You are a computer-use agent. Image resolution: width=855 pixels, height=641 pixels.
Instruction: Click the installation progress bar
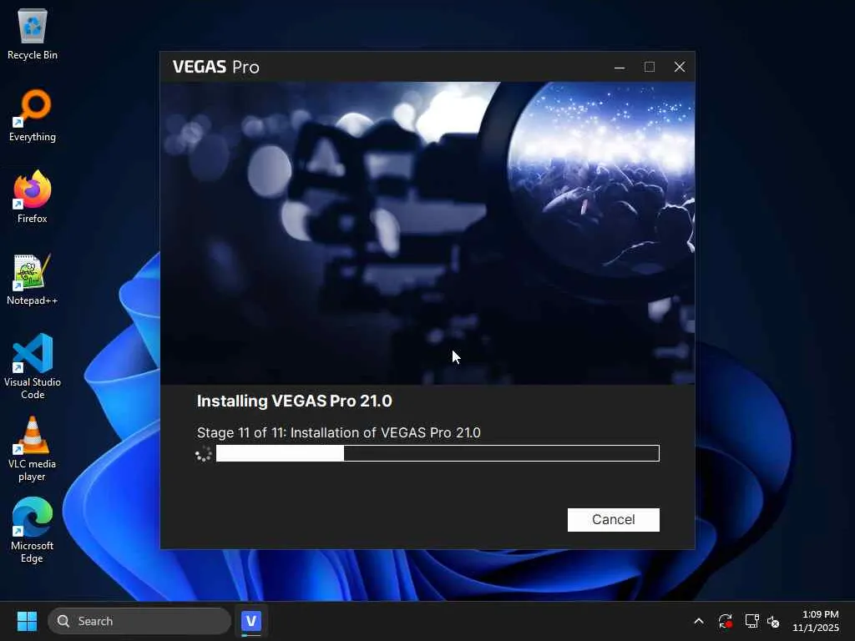click(438, 453)
